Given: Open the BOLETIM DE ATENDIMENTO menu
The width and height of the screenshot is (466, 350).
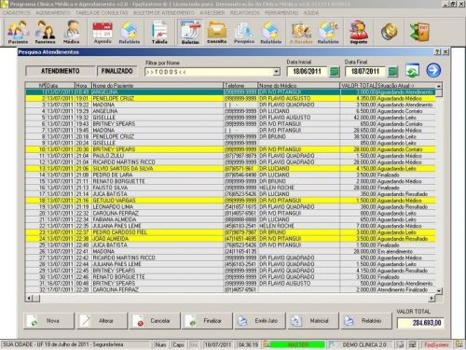Looking at the screenshot, I should tap(164, 13).
